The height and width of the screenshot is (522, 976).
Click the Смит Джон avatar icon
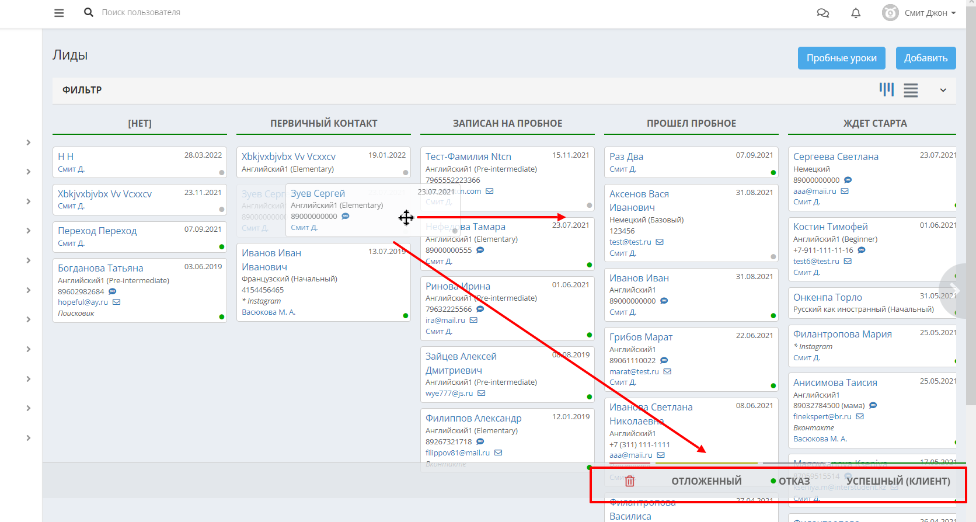[890, 13]
